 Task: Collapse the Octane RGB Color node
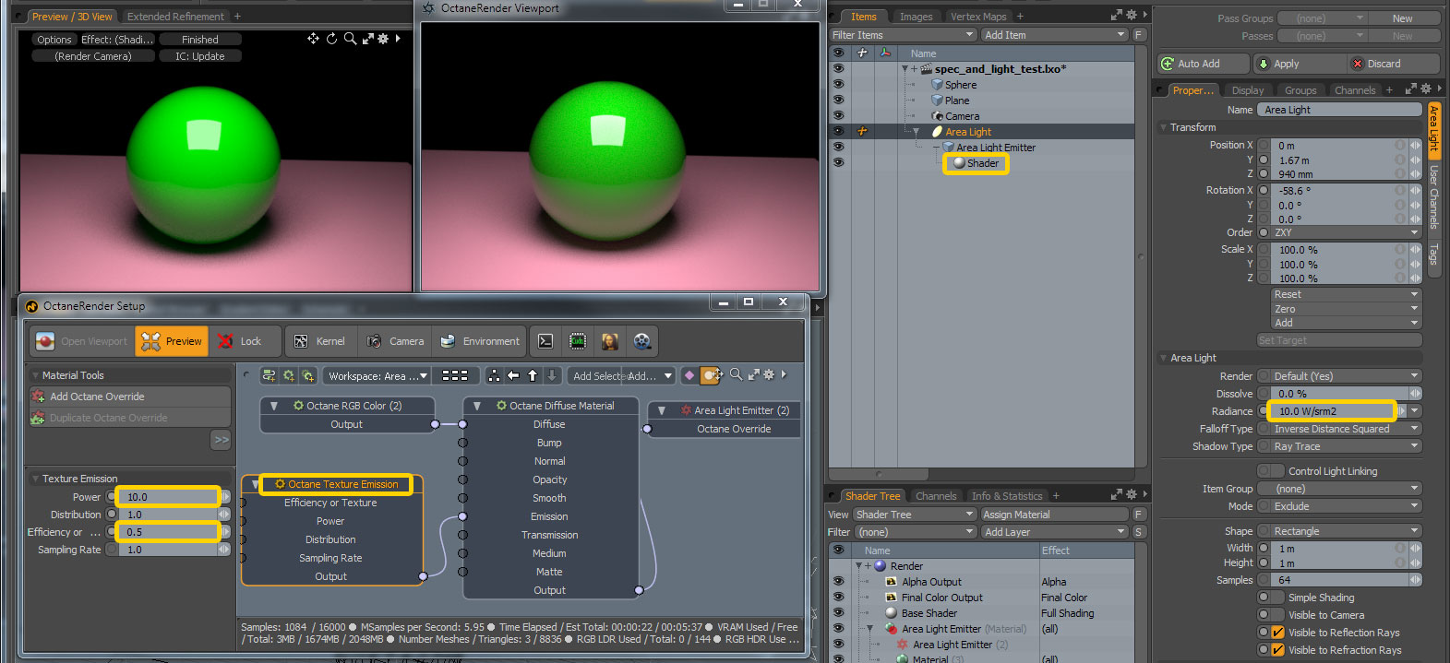[x=274, y=406]
